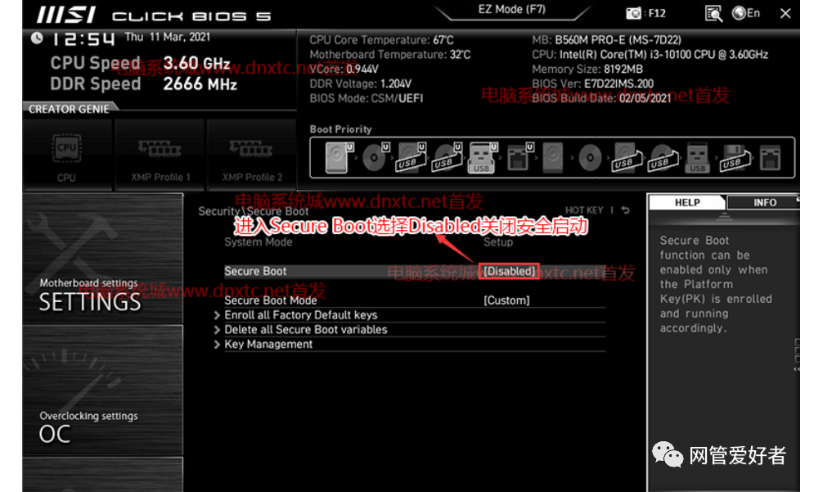Switch to EZ Mode (F7)
Viewport: 814px width, 492px height.
[x=512, y=10]
